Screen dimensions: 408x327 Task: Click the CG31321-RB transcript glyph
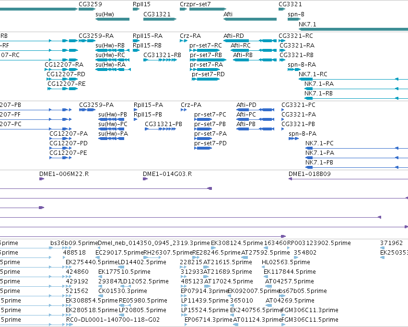(x=160, y=60)
